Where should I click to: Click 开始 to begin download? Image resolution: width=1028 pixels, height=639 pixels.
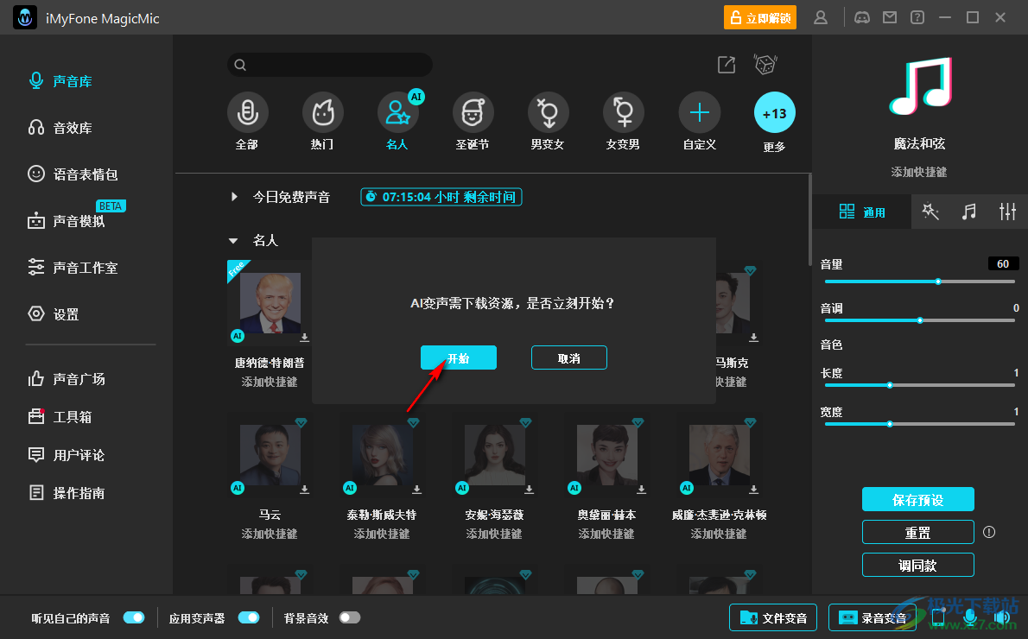point(458,357)
